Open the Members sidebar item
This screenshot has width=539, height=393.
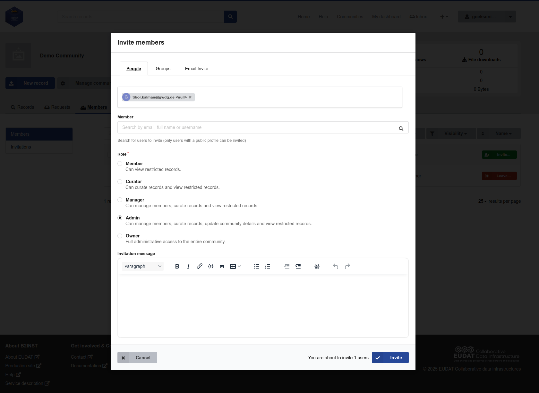coord(39,134)
